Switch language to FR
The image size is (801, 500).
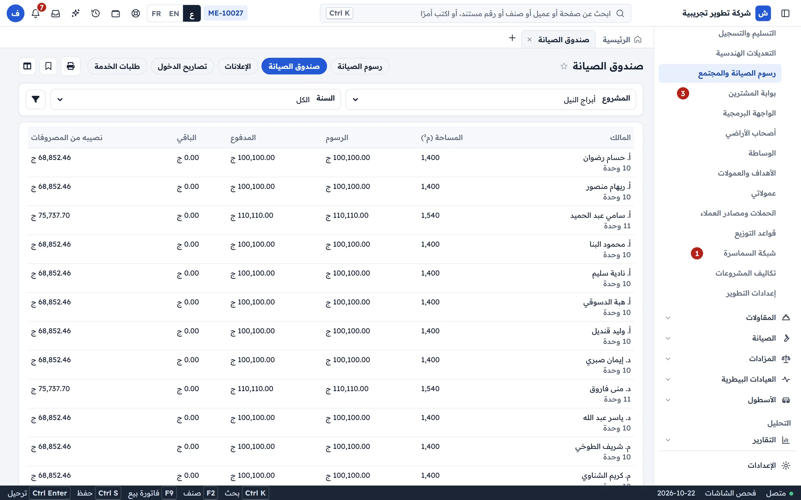[156, 13]
